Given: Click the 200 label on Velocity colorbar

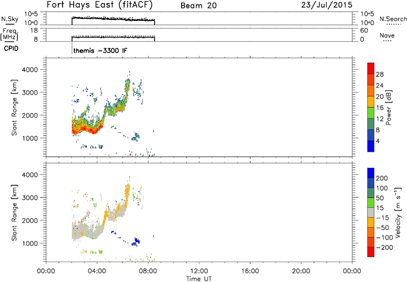Looking at the screenshot, I should point(382,178).
